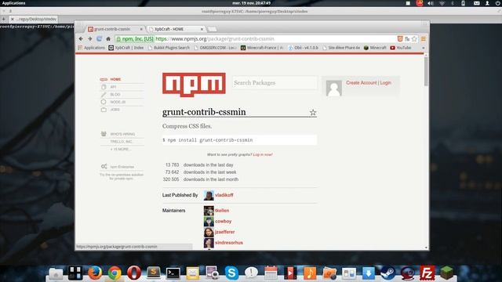Screen dimensions: 502x282
Task: Click the Login link
Action: click(x=385, y=83)
